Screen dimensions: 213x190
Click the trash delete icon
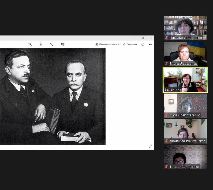pyautogui.click(x=41, y=44)
